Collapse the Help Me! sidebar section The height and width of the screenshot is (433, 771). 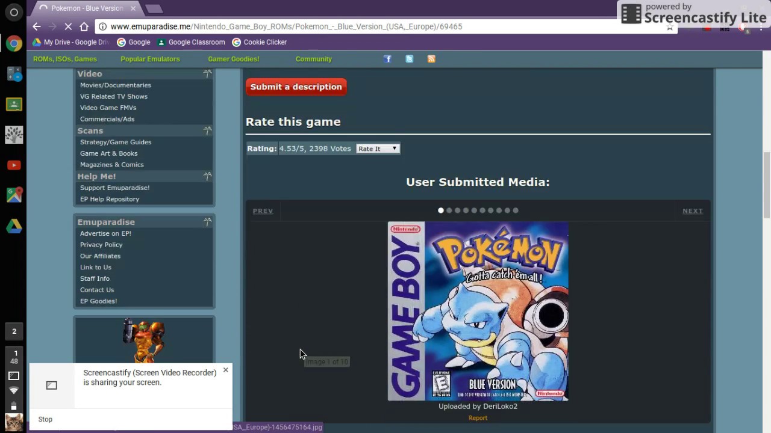coord(207,176)
